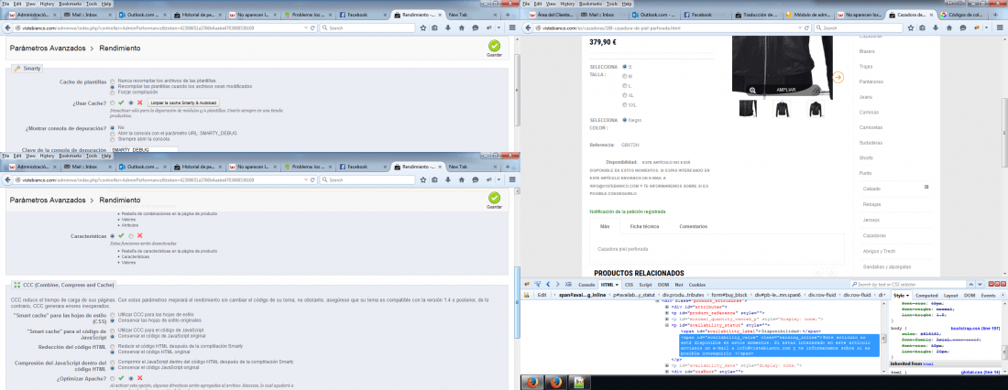Expand div id="attributes" node in Firebug
The width and height of the screenshot is (1008, 390).
666,307
